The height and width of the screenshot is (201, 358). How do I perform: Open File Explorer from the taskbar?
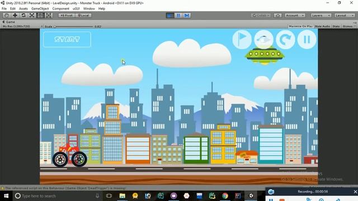pyautogui.click(x=123, y=196)
